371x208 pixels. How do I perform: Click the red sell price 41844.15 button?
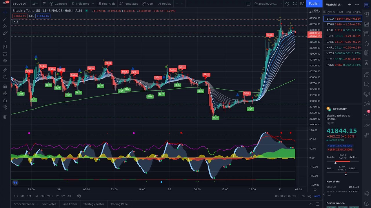tap(20, 16)
